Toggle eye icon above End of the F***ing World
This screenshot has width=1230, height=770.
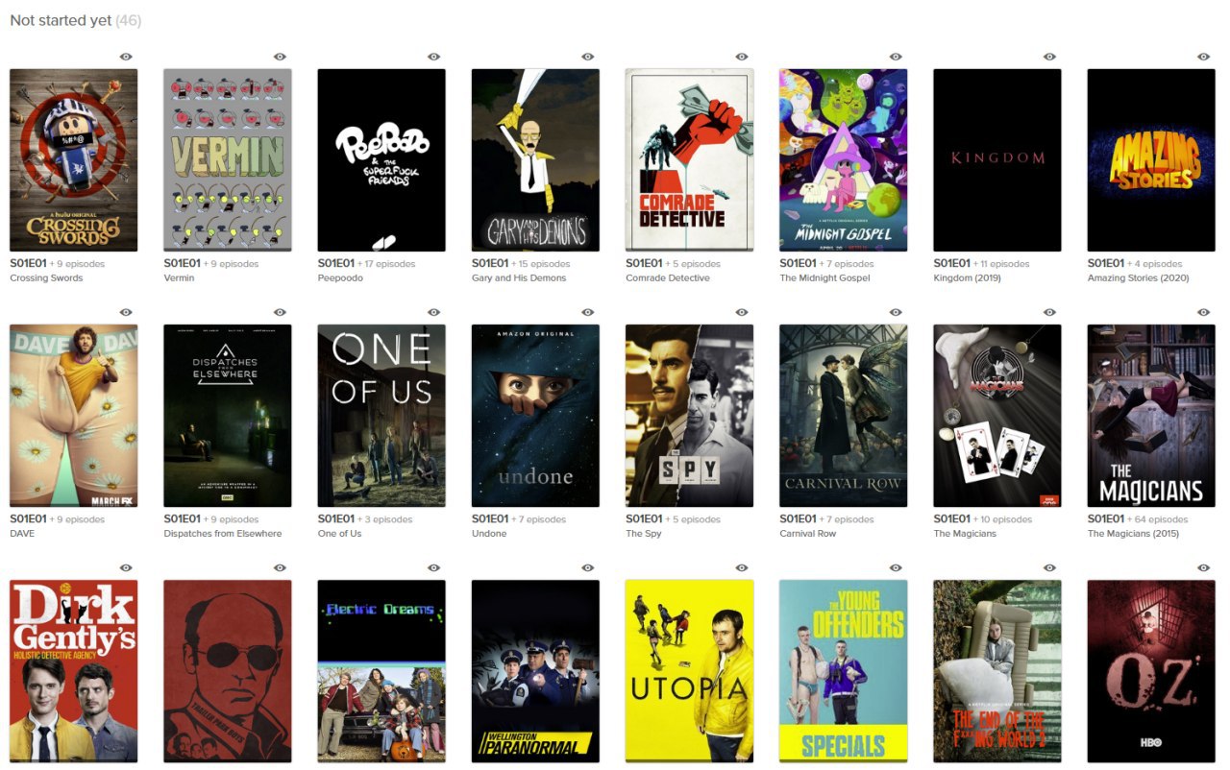(1048, 567)
